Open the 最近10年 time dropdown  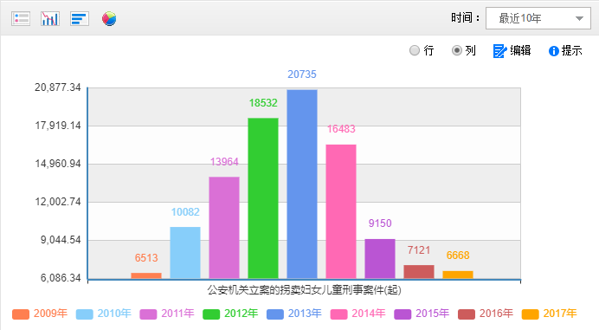[x=538, y=18]
